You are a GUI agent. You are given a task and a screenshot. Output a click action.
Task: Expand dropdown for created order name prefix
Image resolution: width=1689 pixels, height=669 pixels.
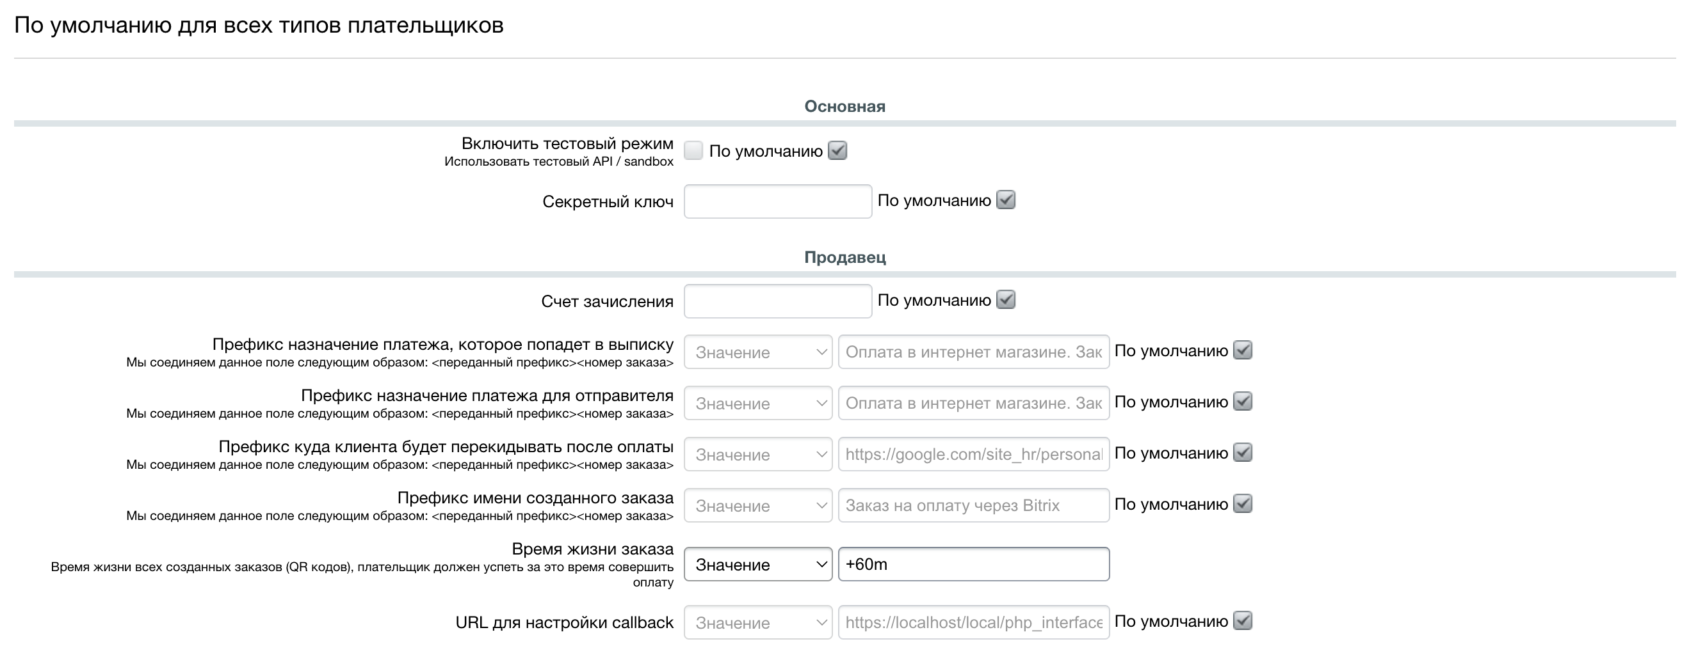(758, 505)
